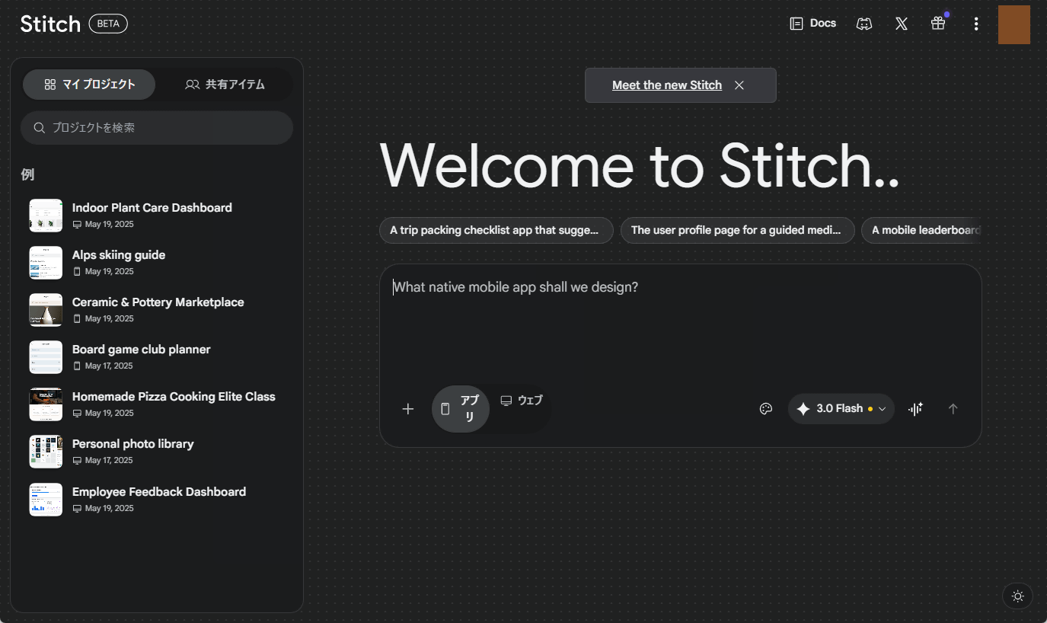Expand the 3.0 Flash model dropdown

pyautogui.click(x=841, y=409)
